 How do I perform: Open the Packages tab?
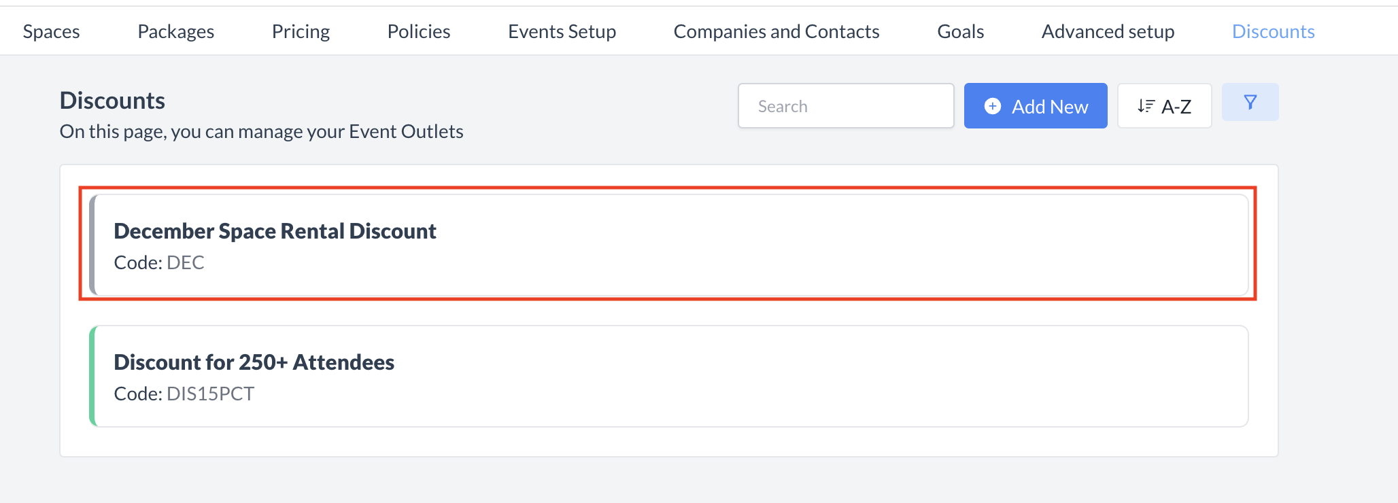tap(175, 31)
